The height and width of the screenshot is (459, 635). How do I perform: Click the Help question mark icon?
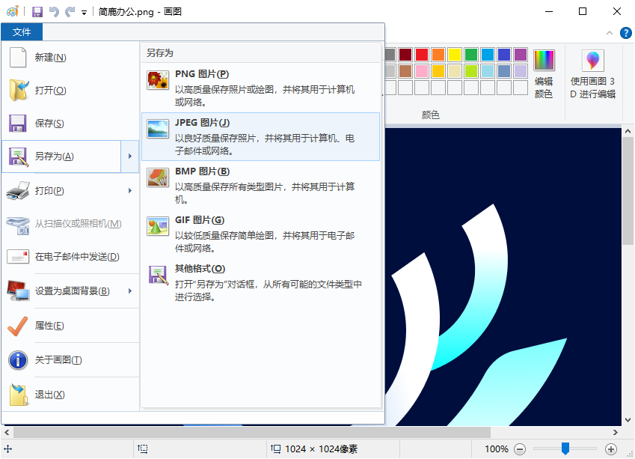click(626, 33)
